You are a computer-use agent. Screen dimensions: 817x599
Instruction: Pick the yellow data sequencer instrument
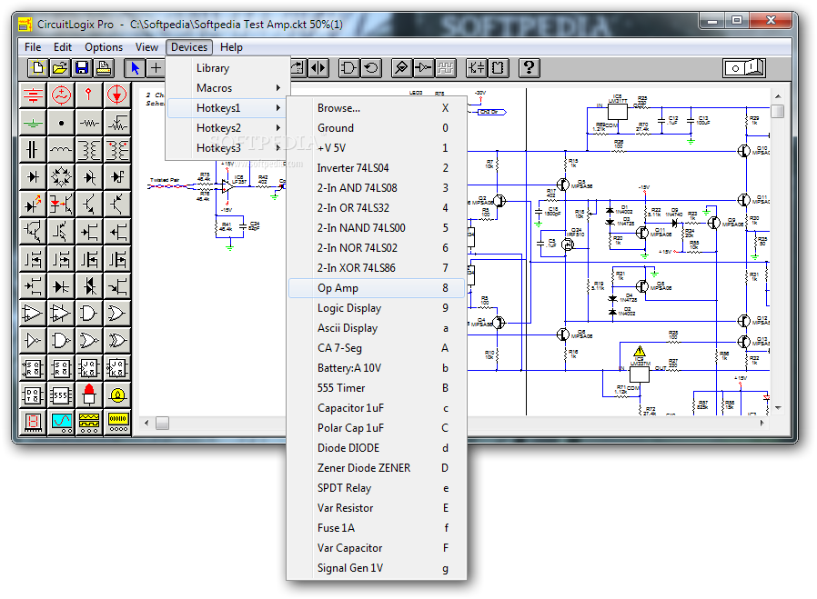coord(116,422)
